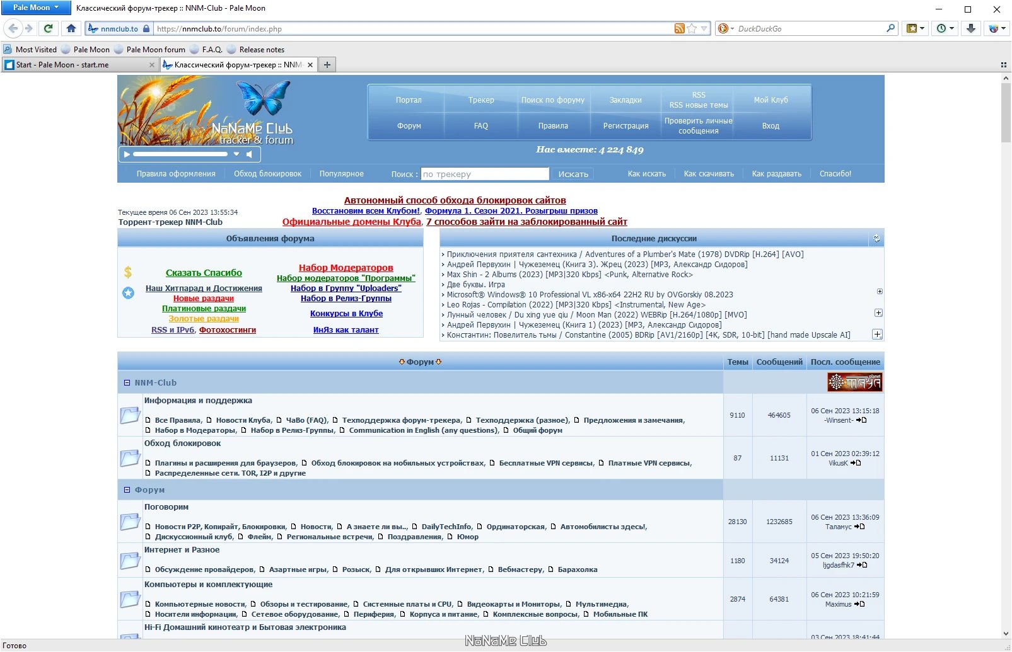Open the bookmarks star toolbar button
Viewport: 1012px width, 652px height.
pos(915,28)
